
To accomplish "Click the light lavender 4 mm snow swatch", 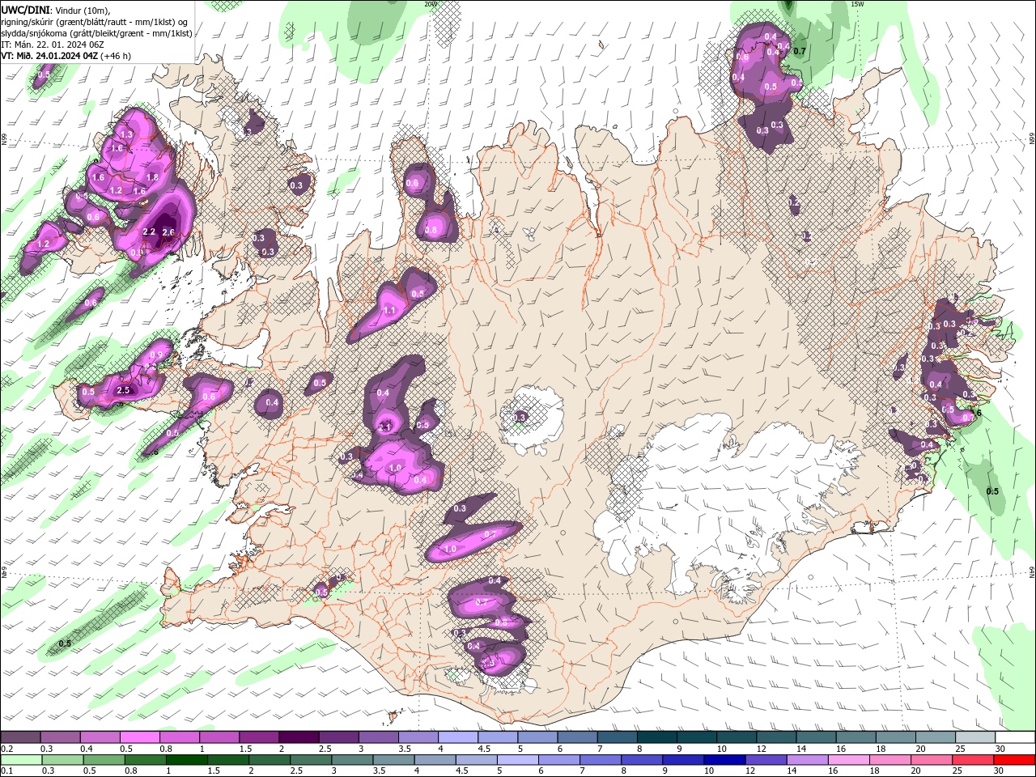I will pyautogui.click(x=456, y=737).
